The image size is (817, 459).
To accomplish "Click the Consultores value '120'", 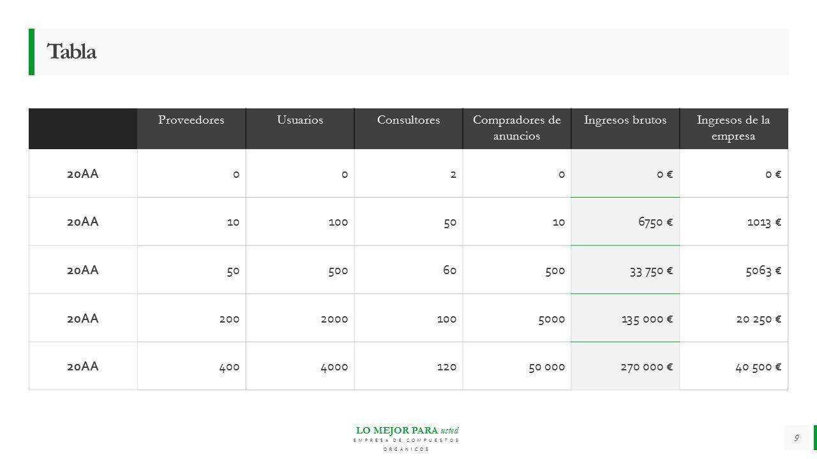I will [408, 366].
